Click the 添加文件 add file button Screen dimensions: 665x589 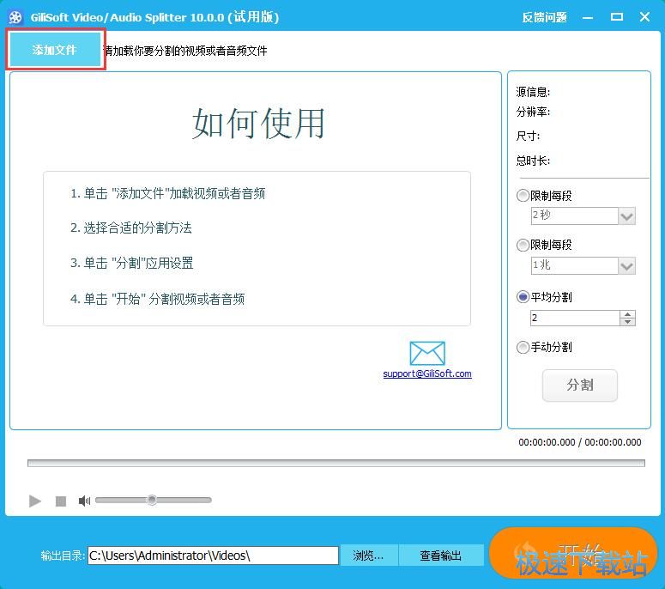pos(55,50)
